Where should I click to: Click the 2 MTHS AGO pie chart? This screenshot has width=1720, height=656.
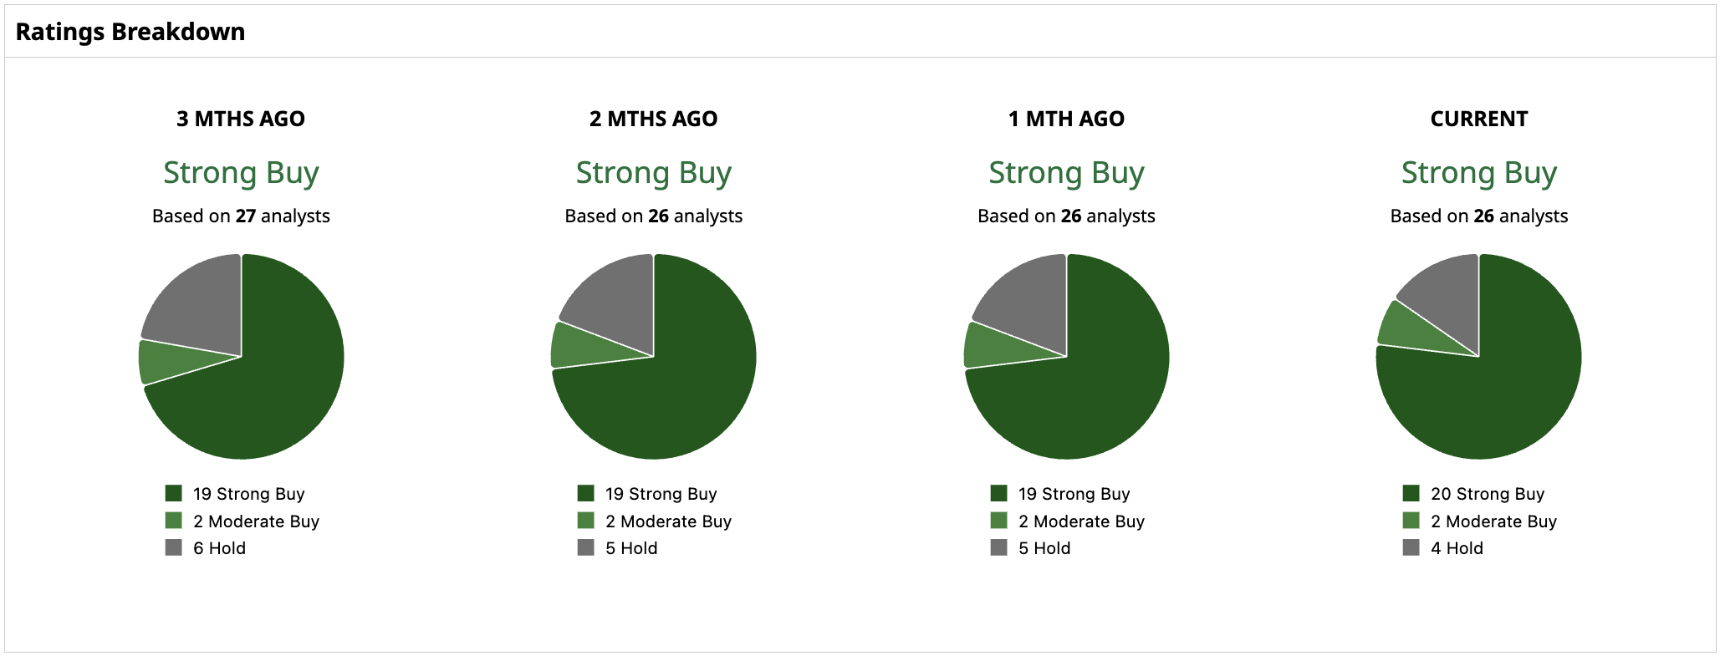[653, 357]
